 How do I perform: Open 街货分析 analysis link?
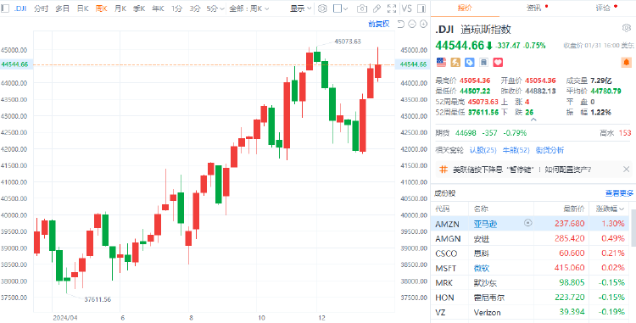(550, 150)
